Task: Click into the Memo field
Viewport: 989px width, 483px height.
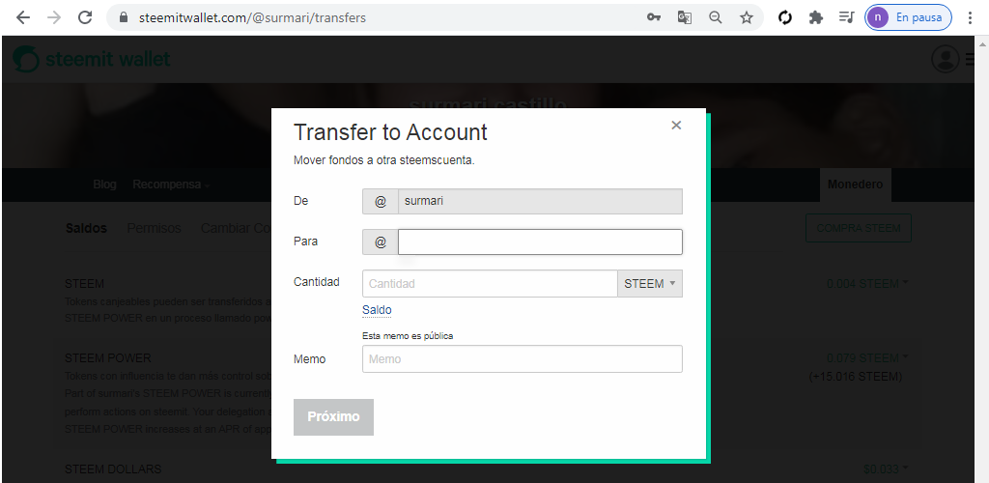Action: point(523,358)
